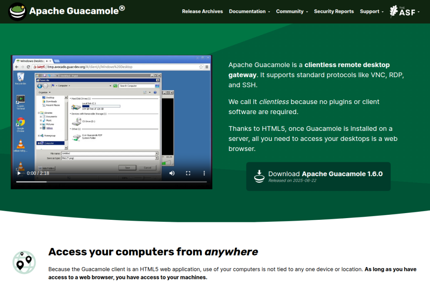Image resolution: width=430 pixels, height=302 pixels.
Task: Click 'Access your computers from anywhere' heading
Action: (x=153, y=252)
